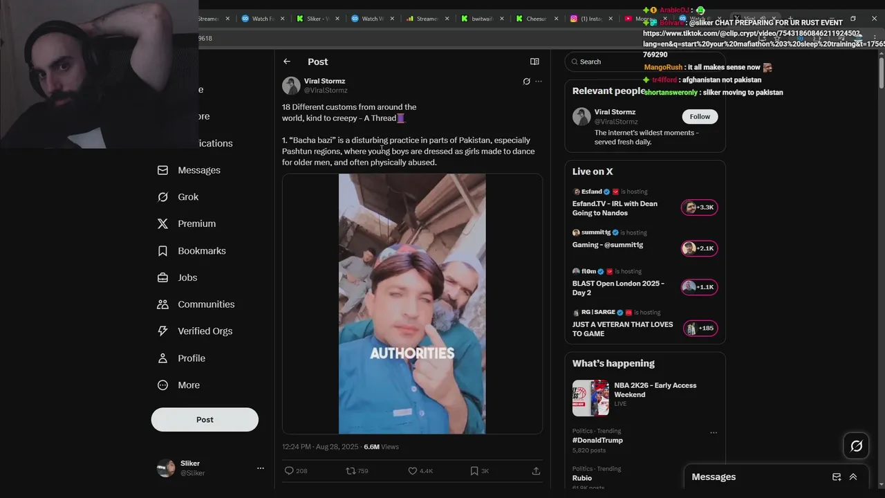Click the envelope icon beside Messages
Viewport: 885px width, 498px height.
(162, 170)
